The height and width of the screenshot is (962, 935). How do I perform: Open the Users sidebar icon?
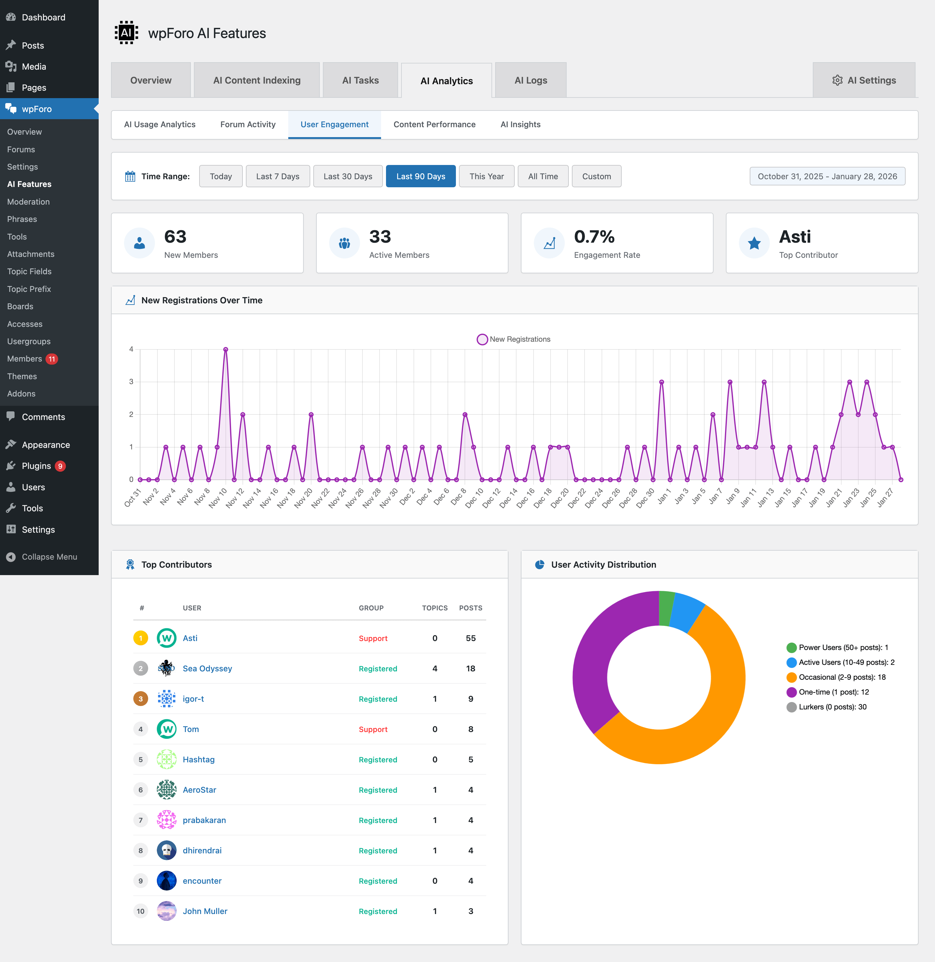[x=11, y=487]
